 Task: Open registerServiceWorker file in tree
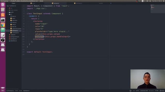tap(16, 29)
